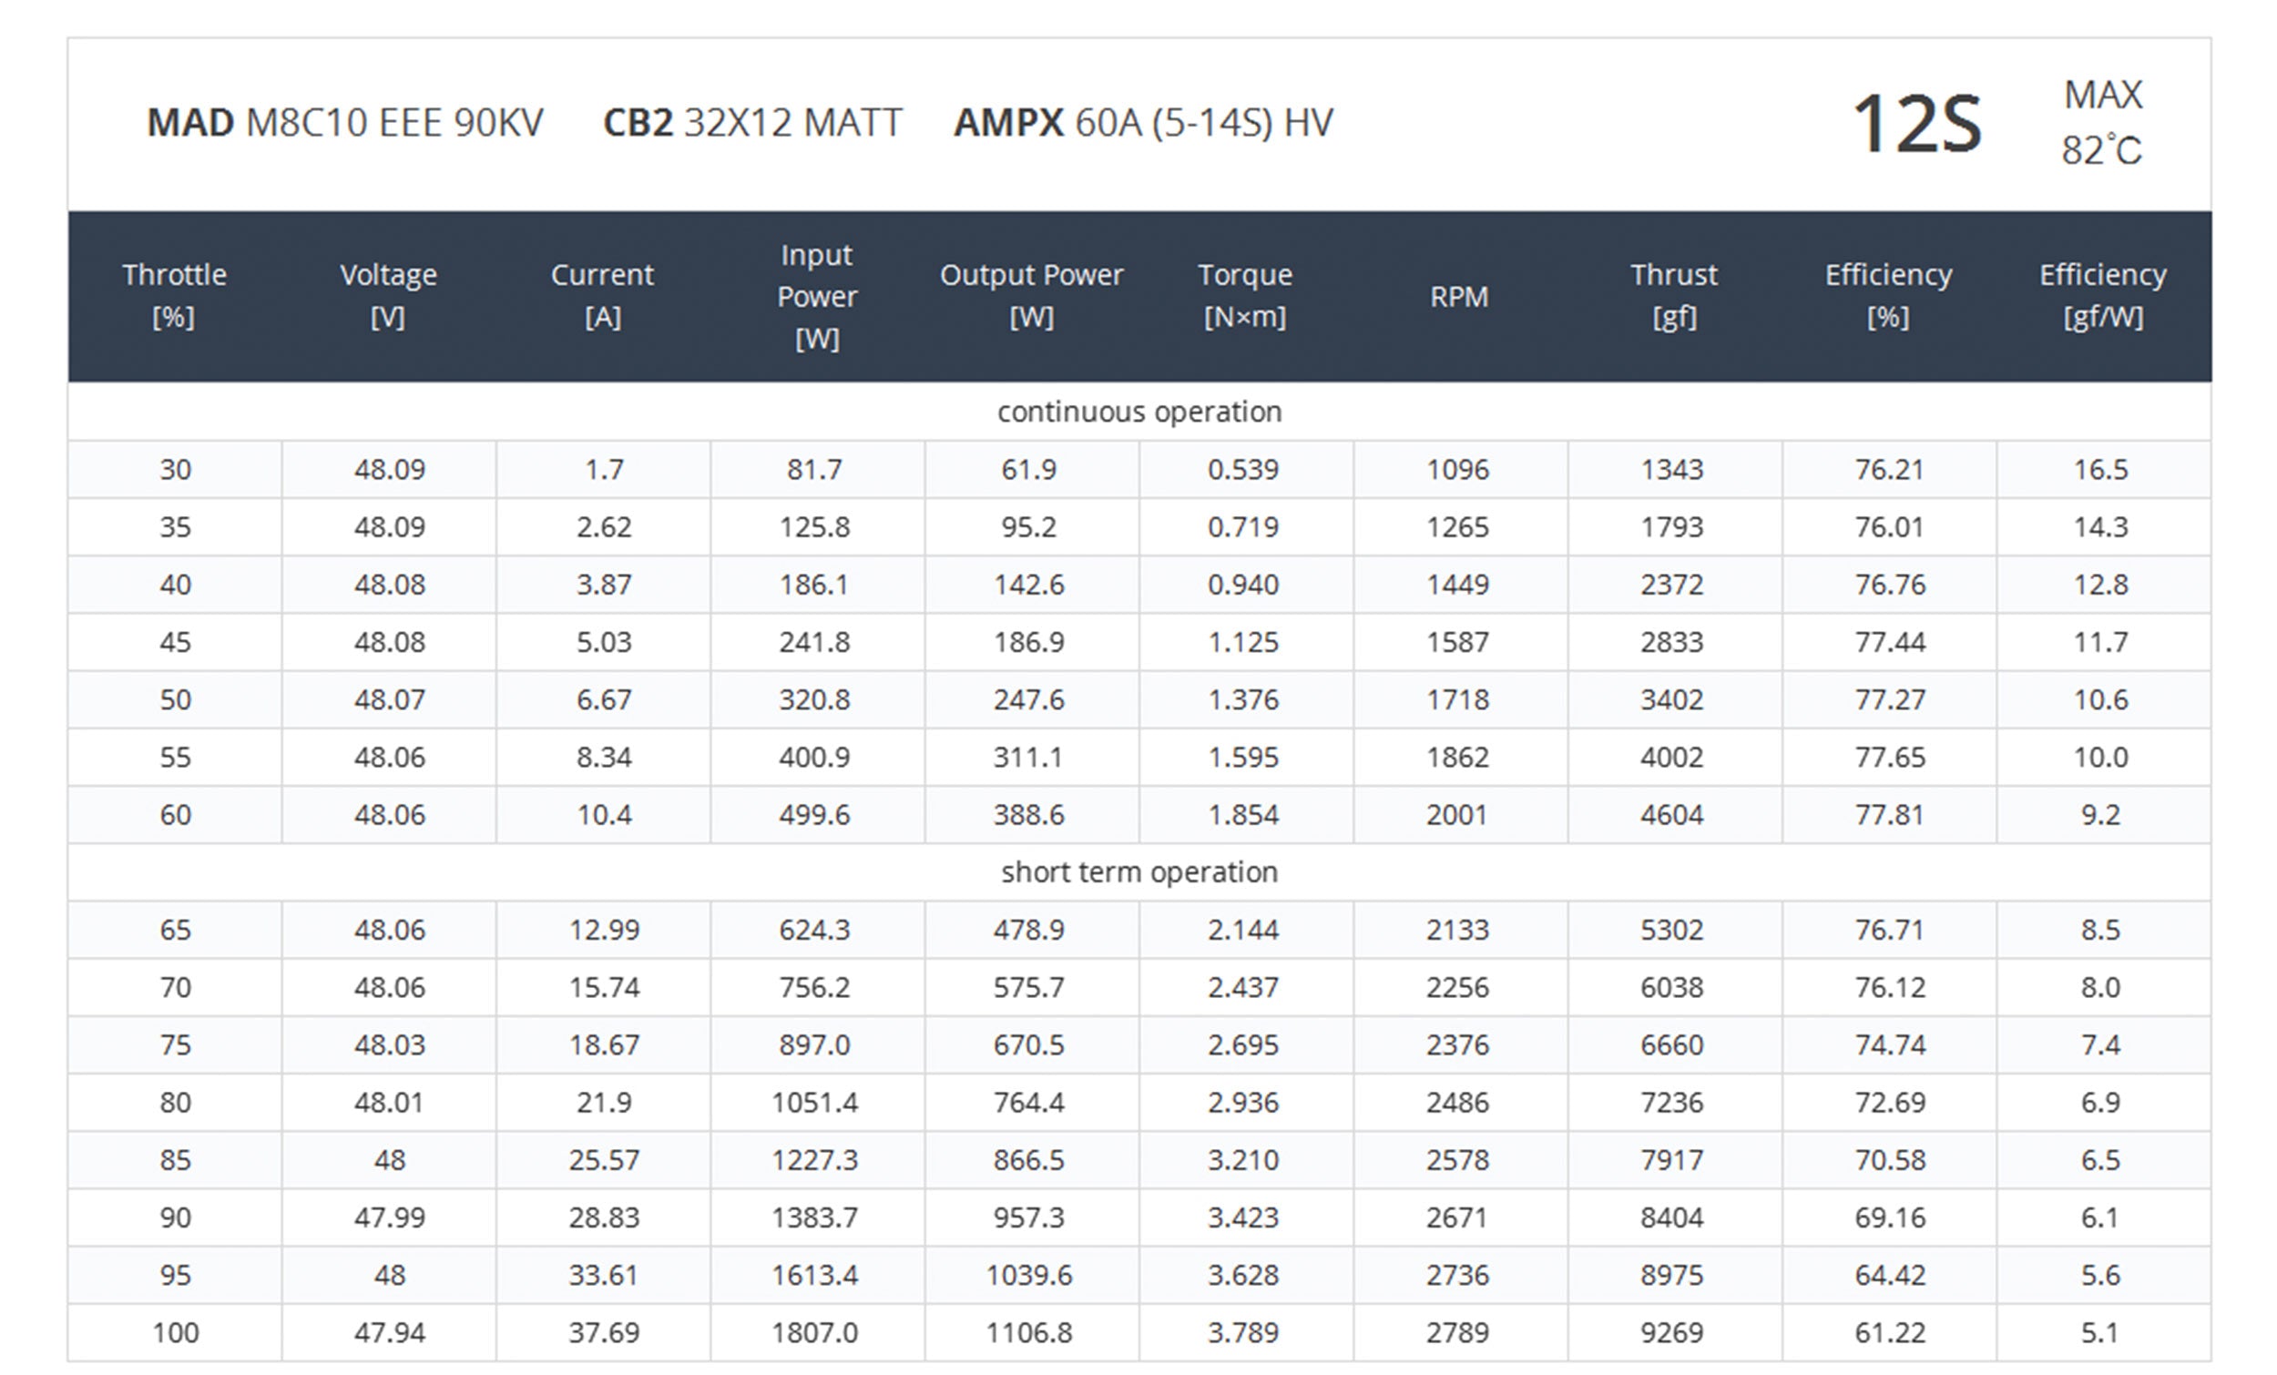Click the Throttle [%] column header

click(174, 296)
